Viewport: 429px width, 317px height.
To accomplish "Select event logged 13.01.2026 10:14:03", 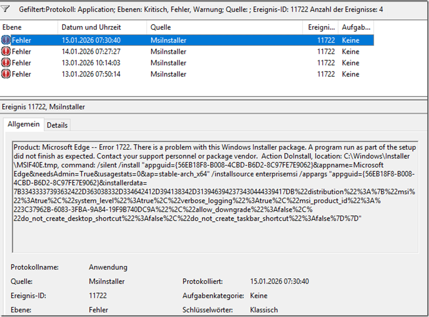I will (x=91, y=63).
